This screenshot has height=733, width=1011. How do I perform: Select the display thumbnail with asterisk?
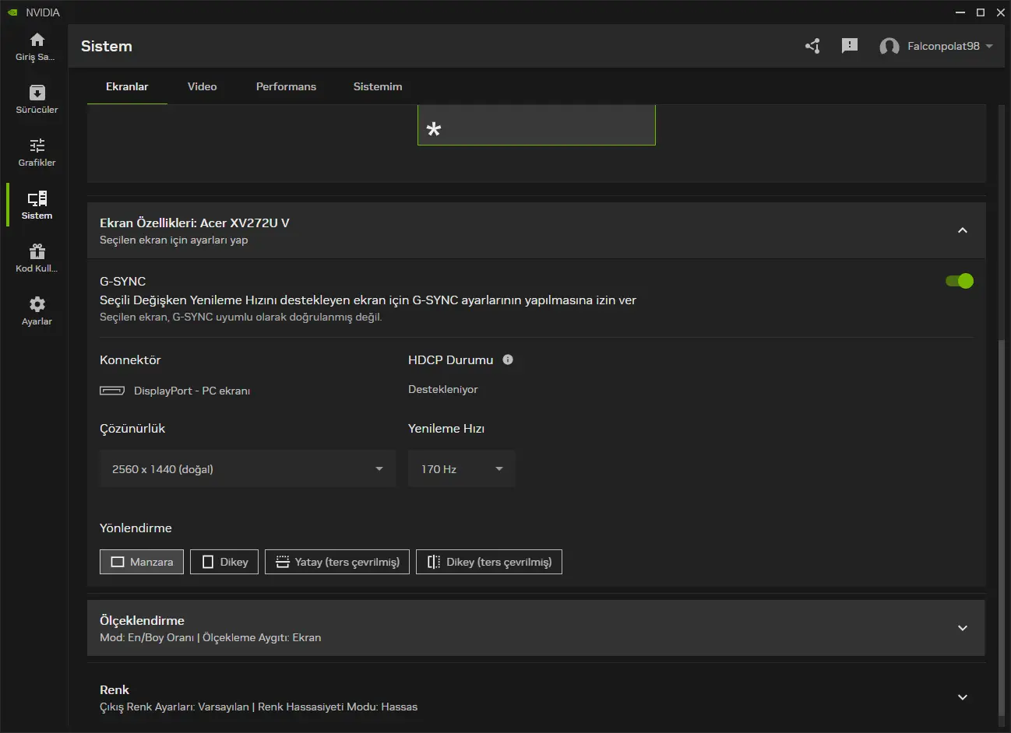[x=537, y=125]
